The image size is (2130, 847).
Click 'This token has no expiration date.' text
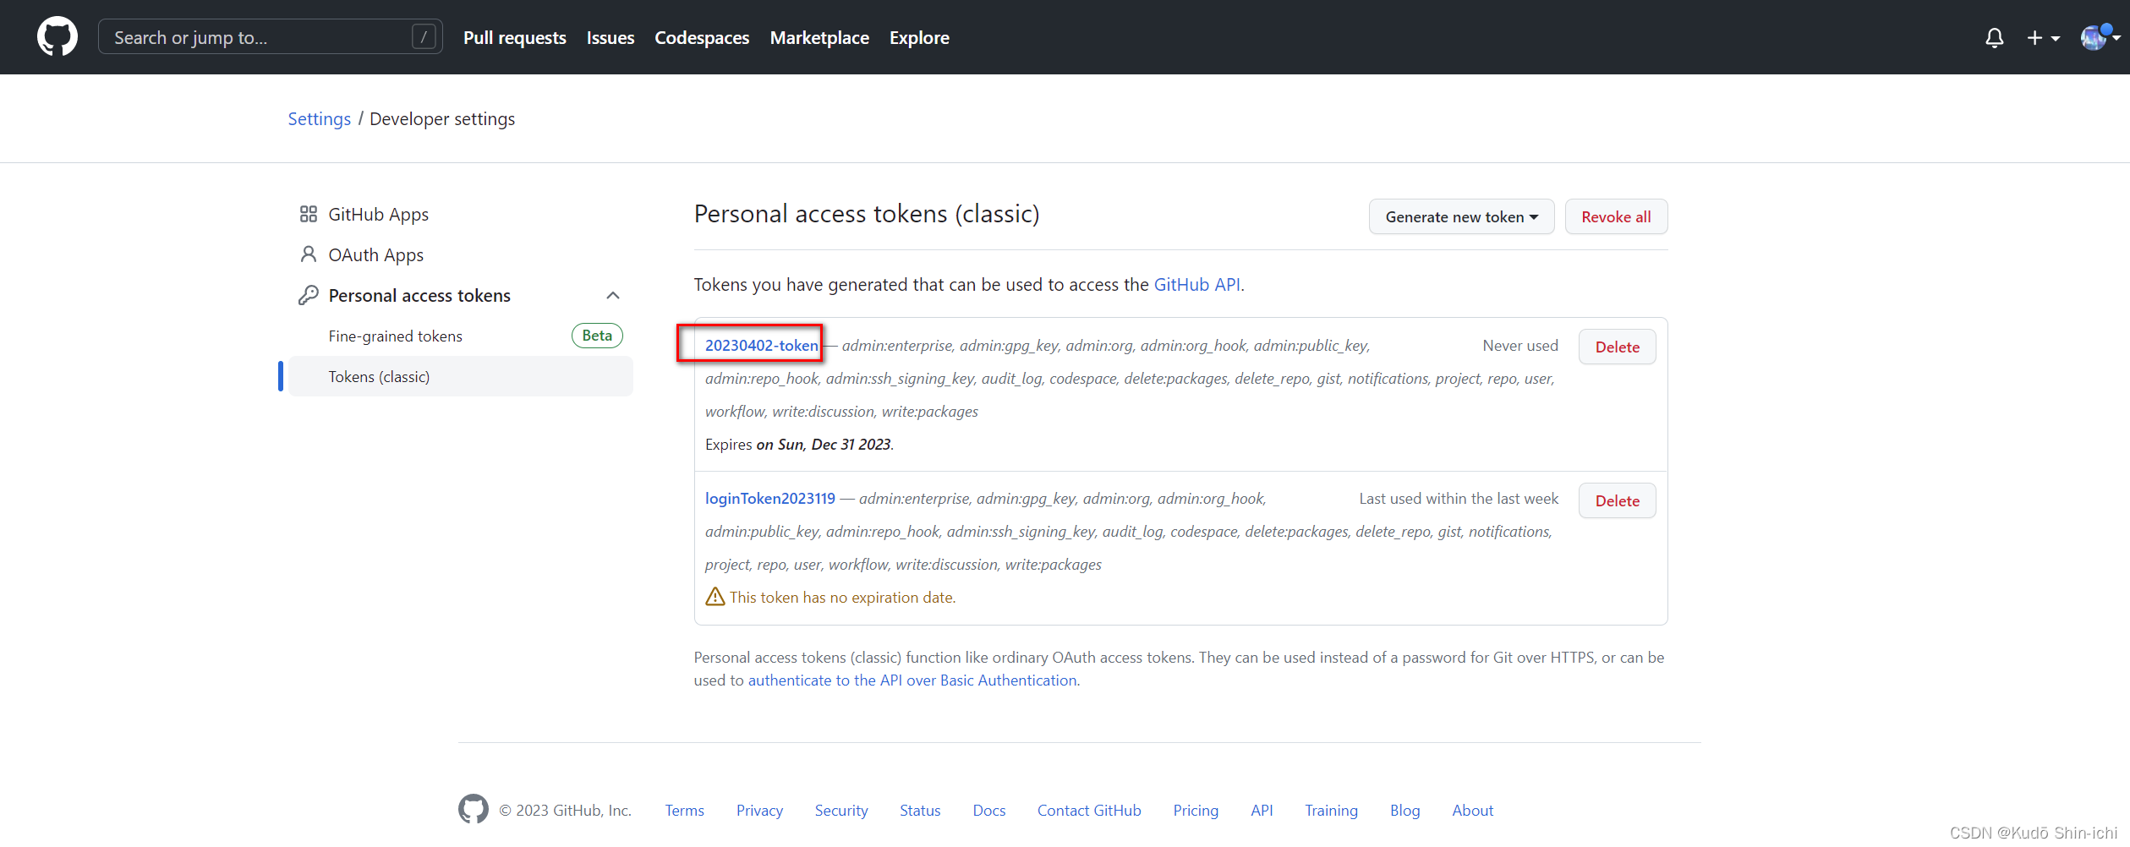(x=843, y=598)
